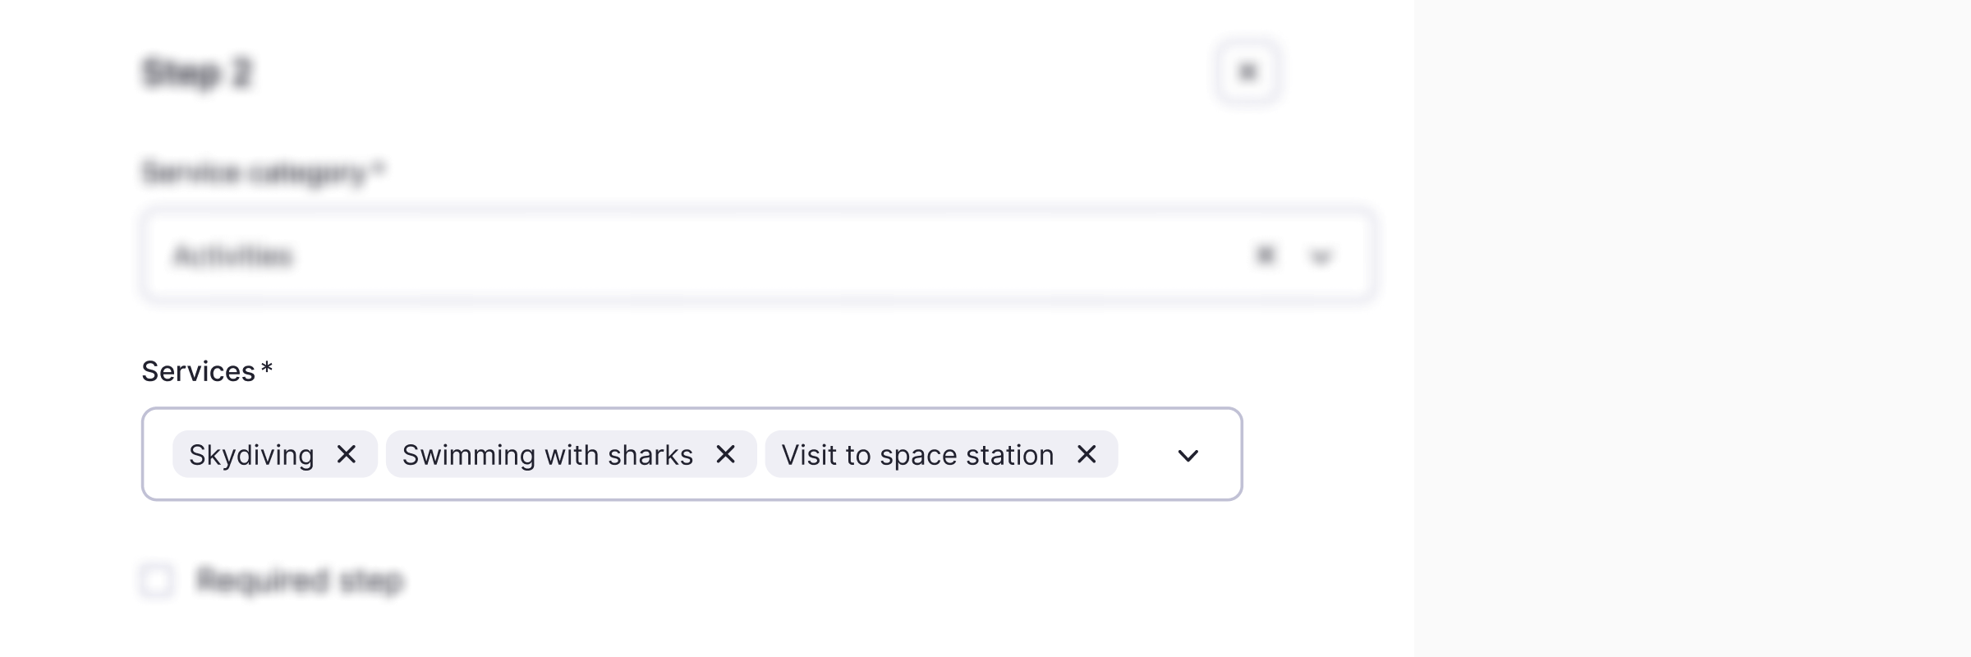Clear the Service category selection

1266,255
